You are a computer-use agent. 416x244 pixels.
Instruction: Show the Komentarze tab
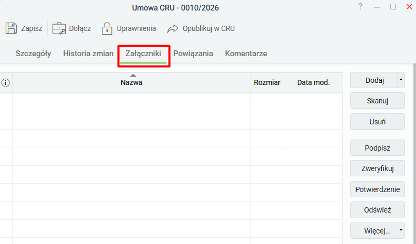pyautogui.click(x=246, y=54)
